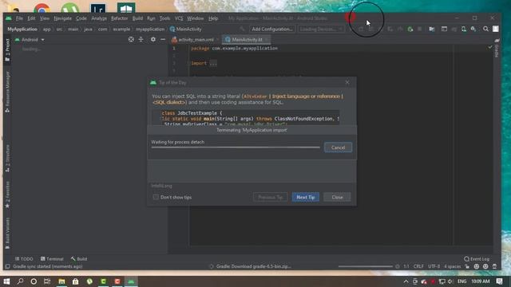This screenshot has height=287, width=511.
Task: Click Cancel in the terminating process dialog
Action: coord(338,147)
